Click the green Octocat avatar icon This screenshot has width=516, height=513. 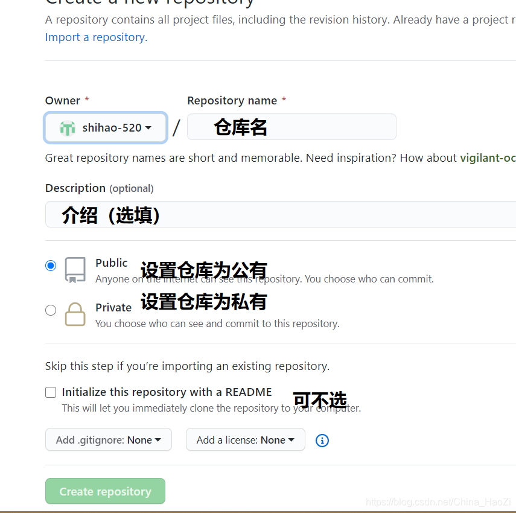68,127
